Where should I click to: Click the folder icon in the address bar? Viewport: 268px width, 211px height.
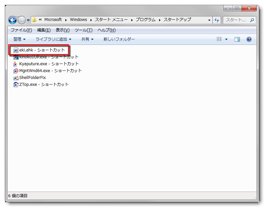click(x=34, y=20)
